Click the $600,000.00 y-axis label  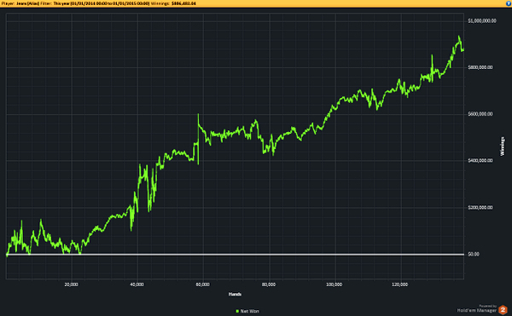(480, 114)
